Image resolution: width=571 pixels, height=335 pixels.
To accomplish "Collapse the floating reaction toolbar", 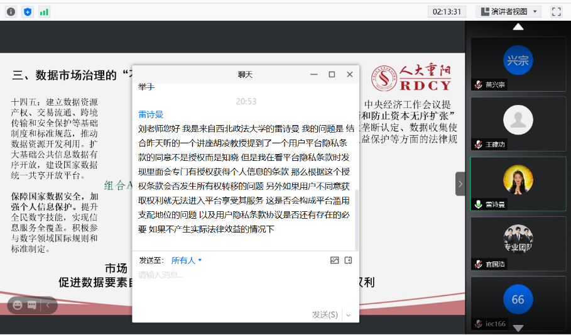I will (48, 305).
